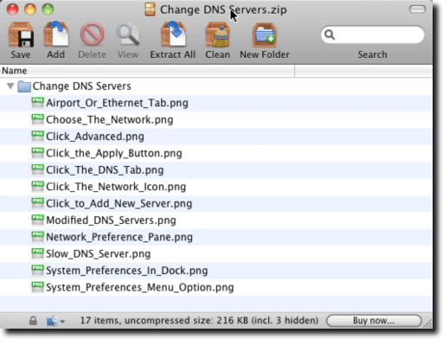443x339 pixels.
Task: Select Click_to_Add_New_Server.png
Action: point(216,203)
